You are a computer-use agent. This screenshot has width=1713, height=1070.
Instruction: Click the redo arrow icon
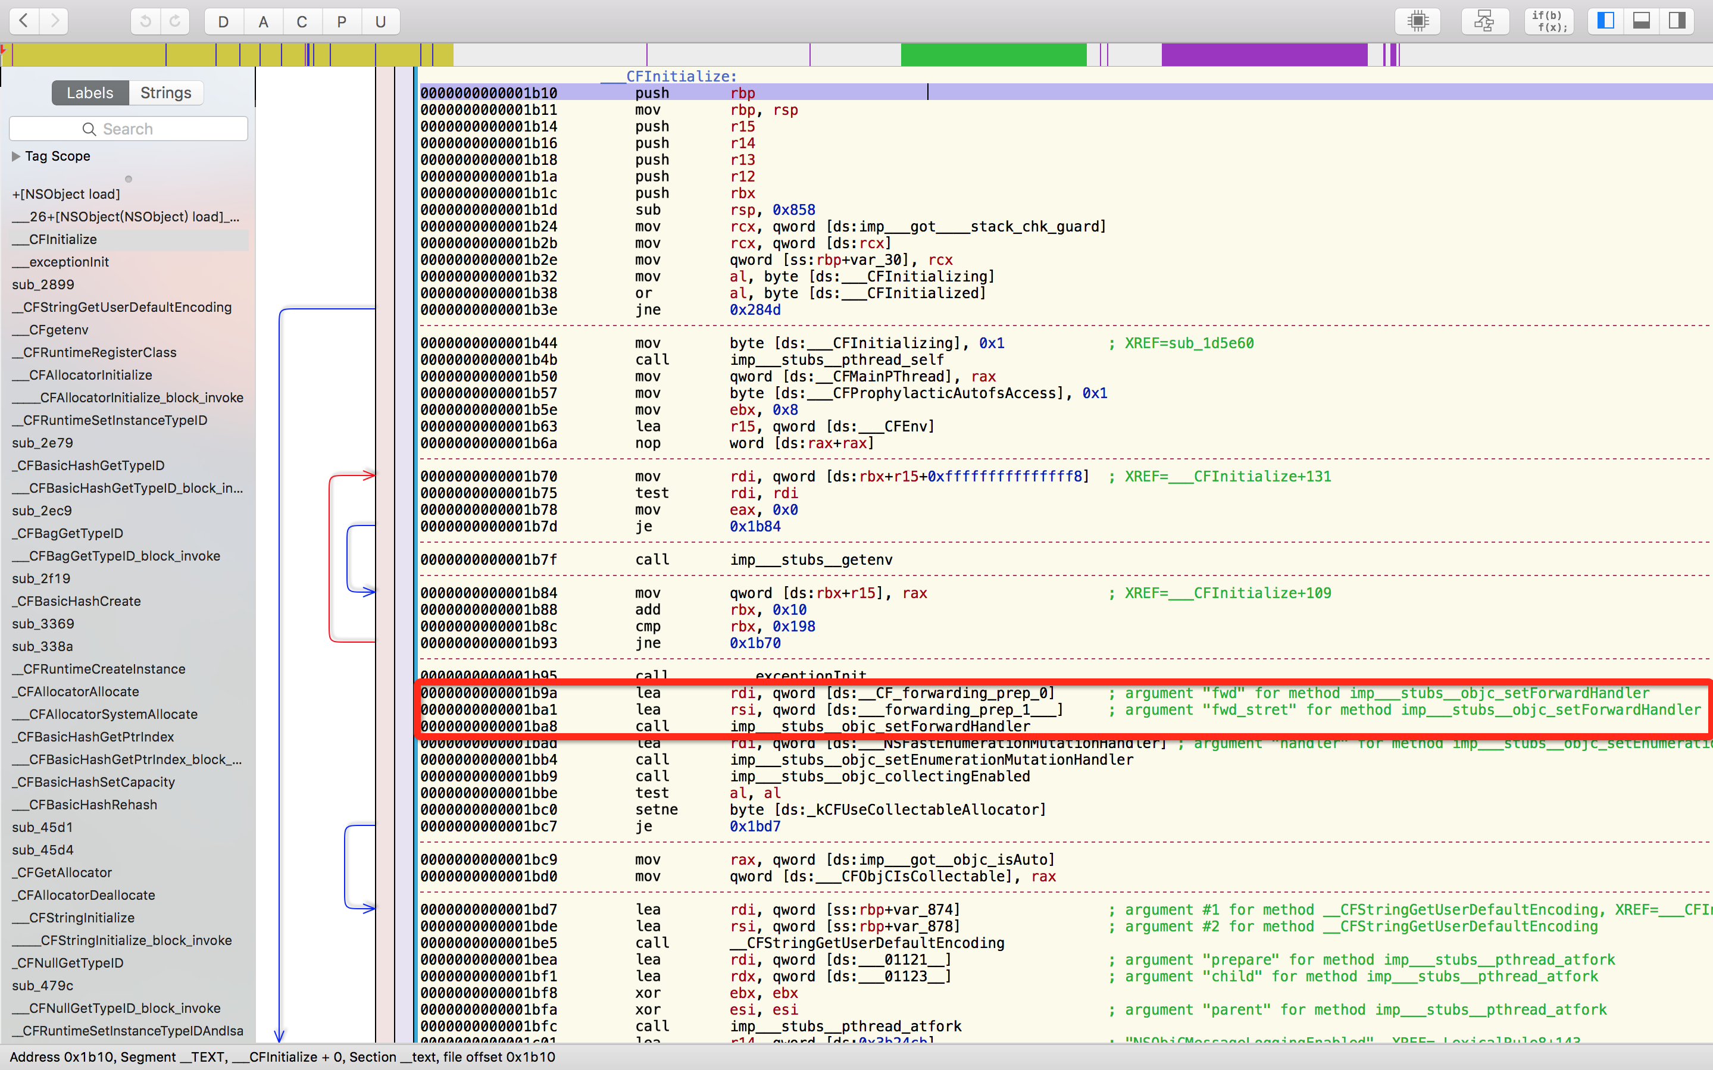click(x=175, y=21)
